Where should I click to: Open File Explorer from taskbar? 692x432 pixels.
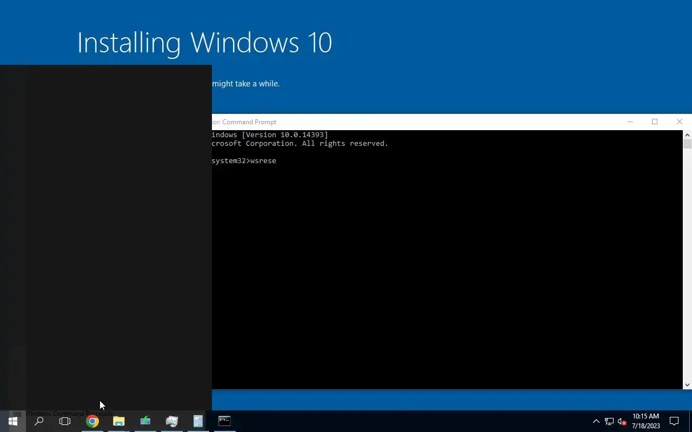pyautogui.click(x=119, y=421)
